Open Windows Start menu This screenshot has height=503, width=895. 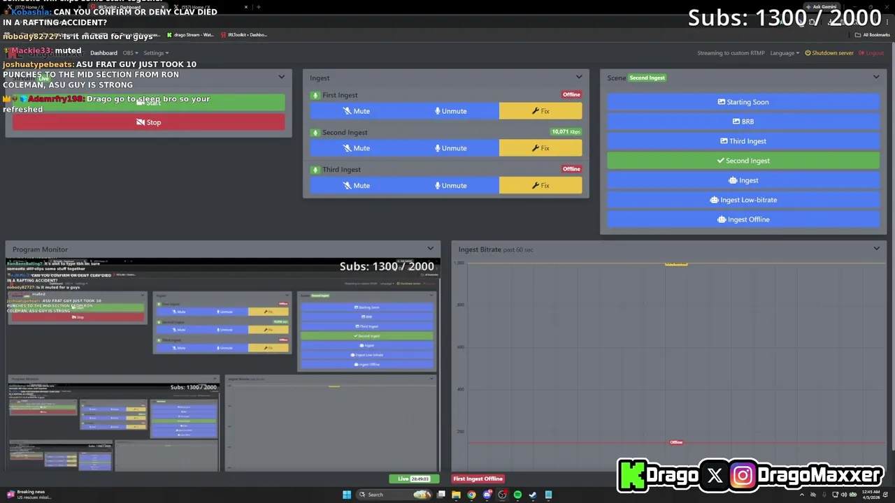347,495
